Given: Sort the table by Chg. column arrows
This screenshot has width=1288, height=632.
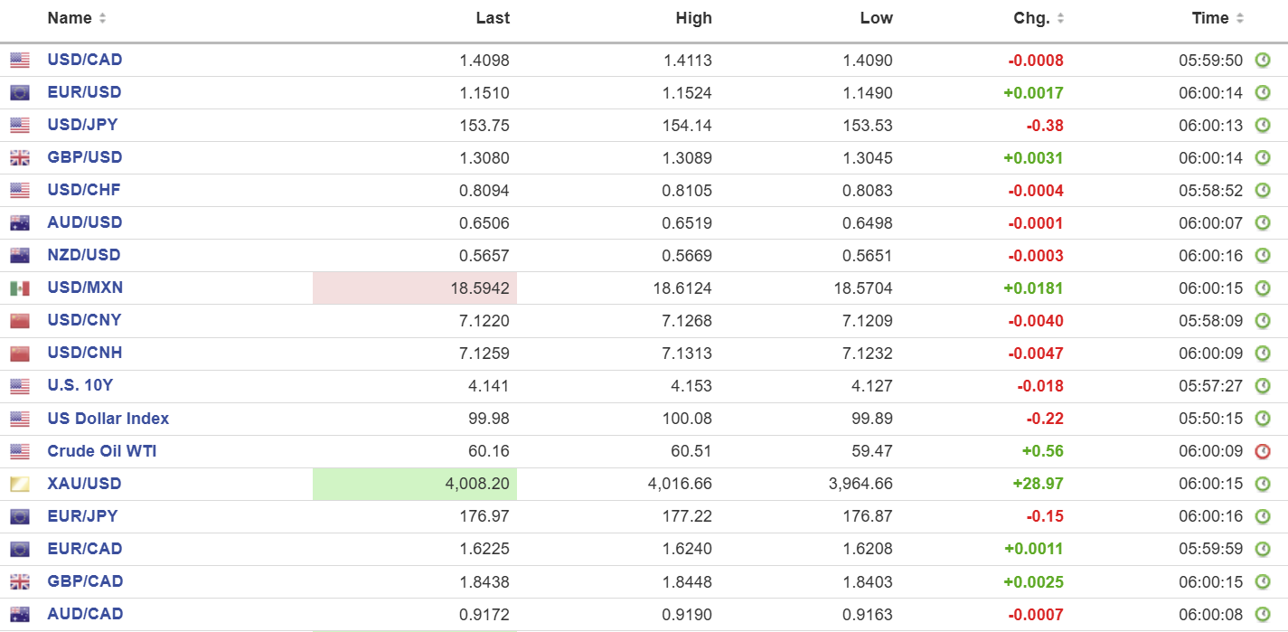Looking at the screenshot, I should pos(1060,19).
